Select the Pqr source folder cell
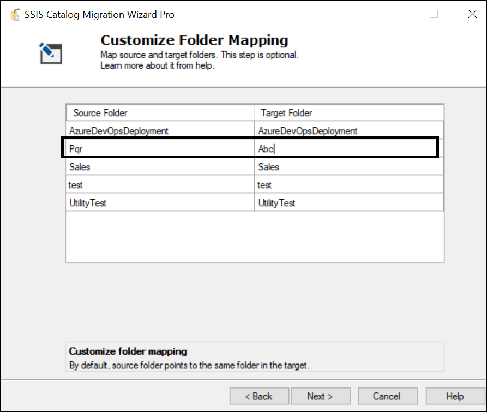The width and height of the screenshot is (487, 412). tap(160, 149)
